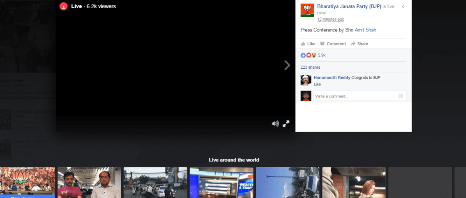Image resolution: width=466 pixels, height=198 pixels.
Task: Open the blue sky live thumbnail
Action: tap(288, 182)
